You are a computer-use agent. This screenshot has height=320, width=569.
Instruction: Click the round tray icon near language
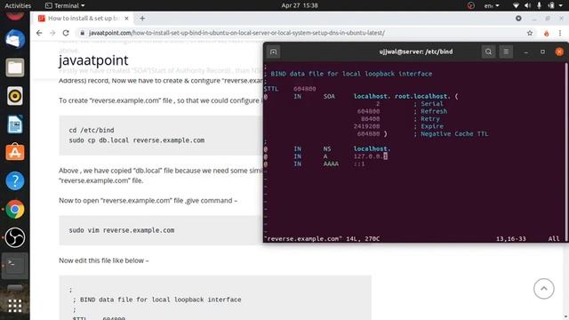pyautogui.click(x=470, y=5)
